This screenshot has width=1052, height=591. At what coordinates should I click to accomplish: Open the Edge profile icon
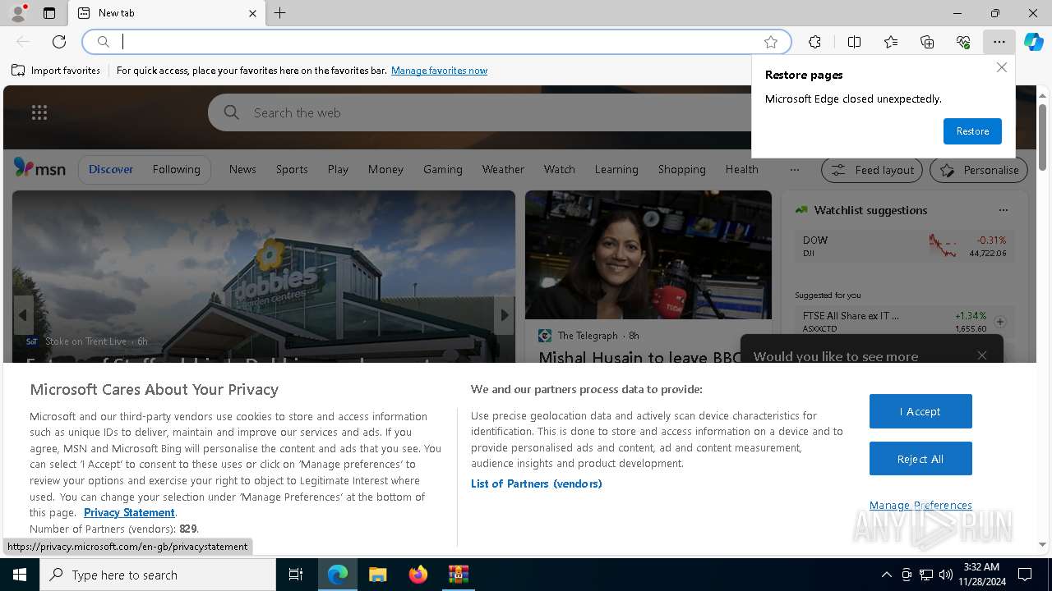click(x=18, y=13)
